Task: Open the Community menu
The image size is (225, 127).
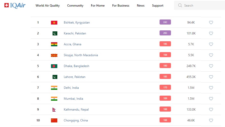Action: tap(75, 6)
